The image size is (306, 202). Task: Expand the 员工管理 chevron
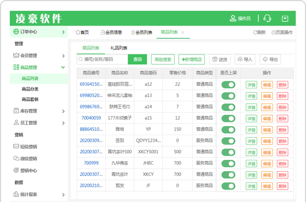coord(63,123)
